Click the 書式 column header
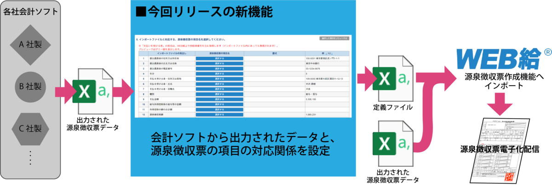 point(274,54)
